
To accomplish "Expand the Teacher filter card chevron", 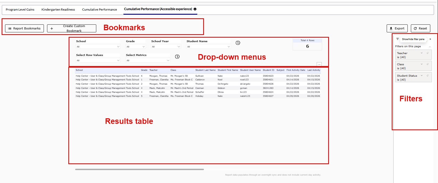I will pos(422,53).
